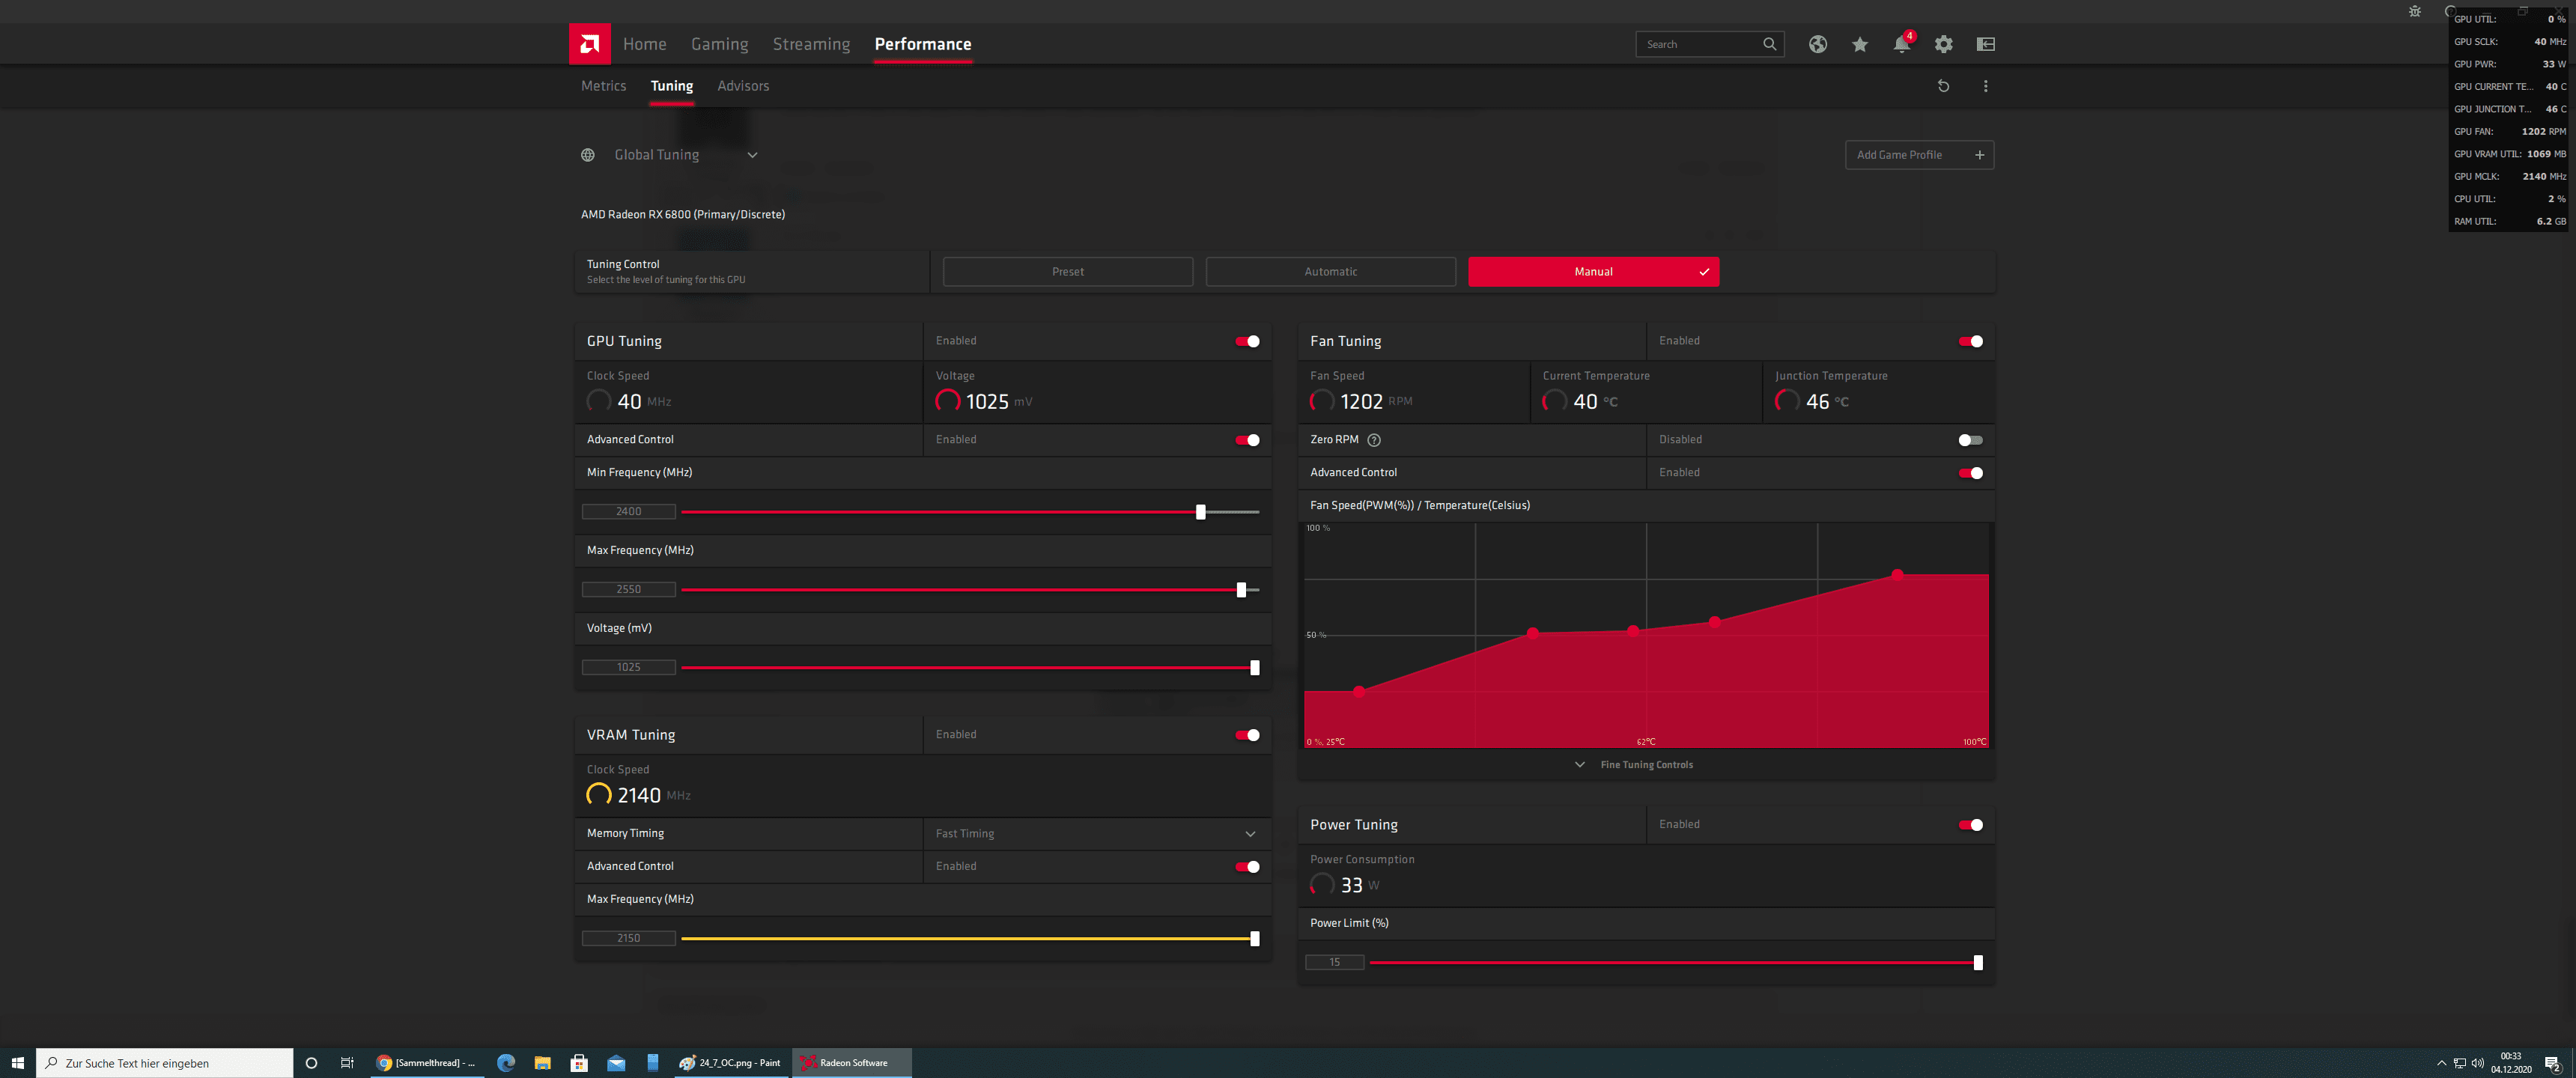2576x1078 pixels.
Task: Open Mail app from taskbar
Action: click(x=616, y=1063)
